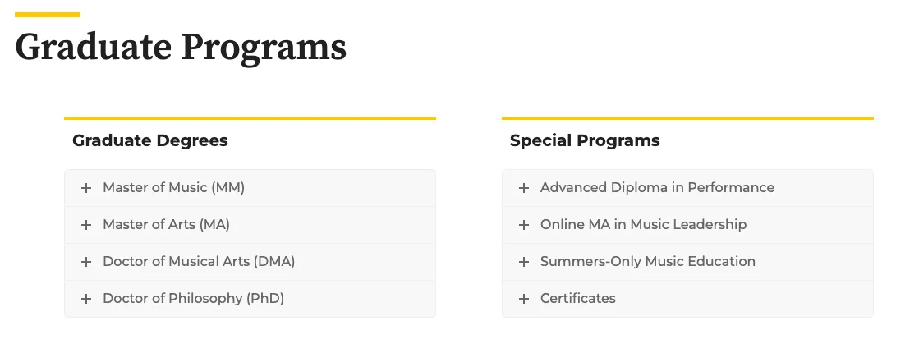The width and height of the screenshot is (919, 344).
Task: Click the Special Programs column heading
Action: [585, 140]
